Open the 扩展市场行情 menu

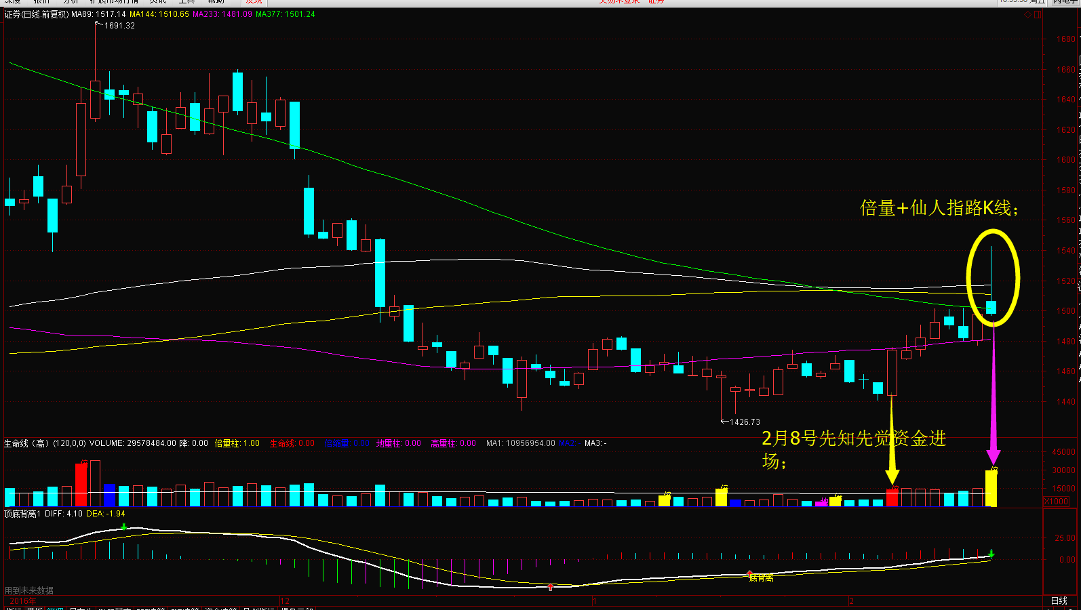pyautogui.click(x=114, y=2)
